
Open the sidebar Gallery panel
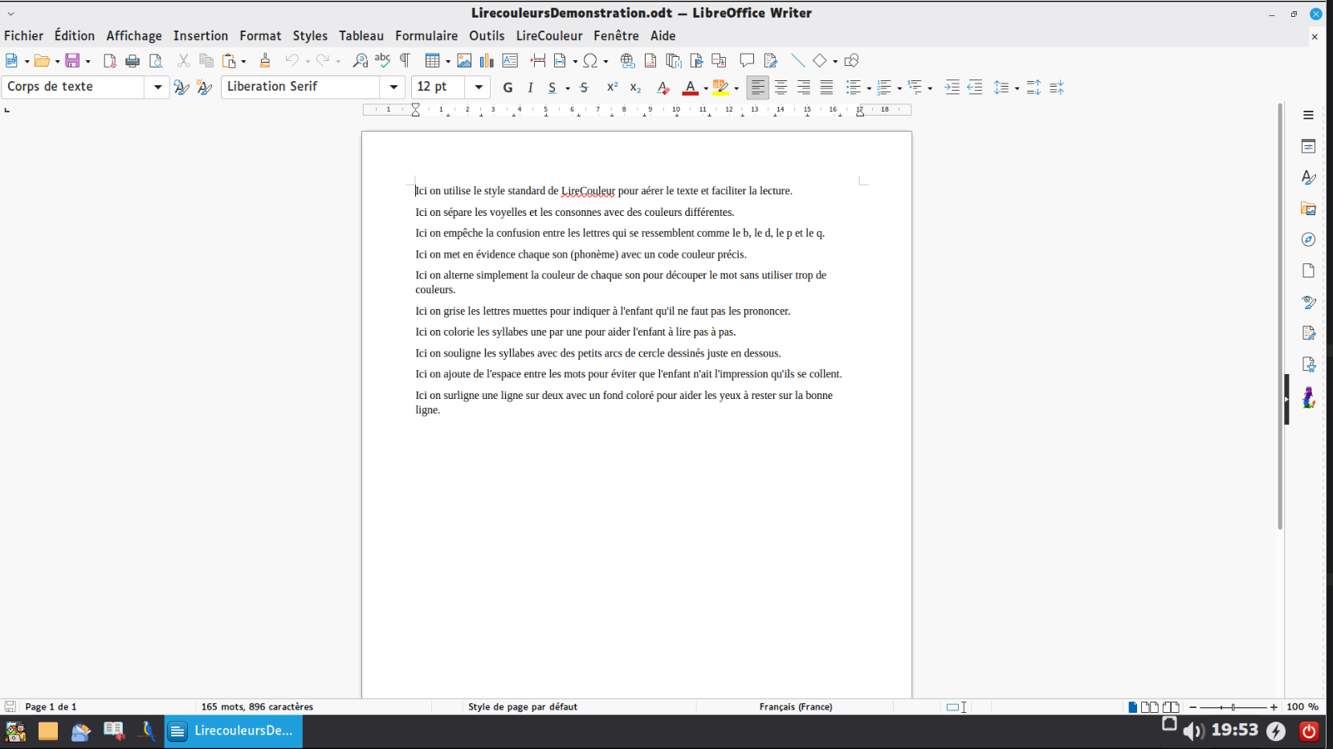click(1308, 209)
